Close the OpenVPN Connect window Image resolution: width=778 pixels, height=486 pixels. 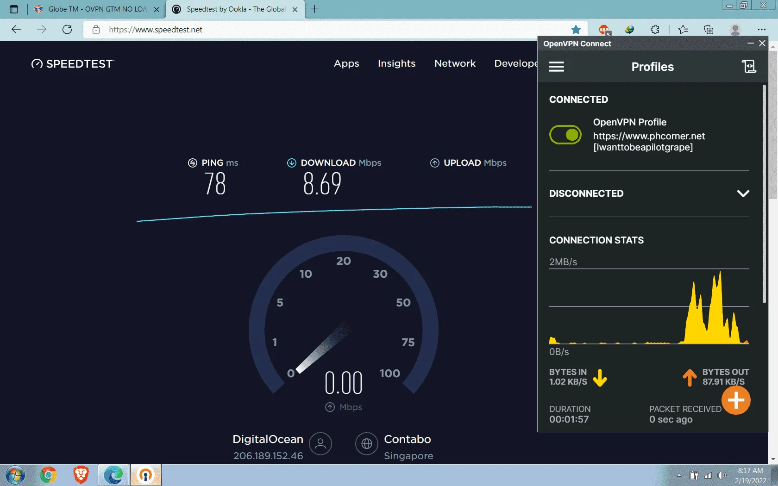pyautogui.click(x=762, y=44)
